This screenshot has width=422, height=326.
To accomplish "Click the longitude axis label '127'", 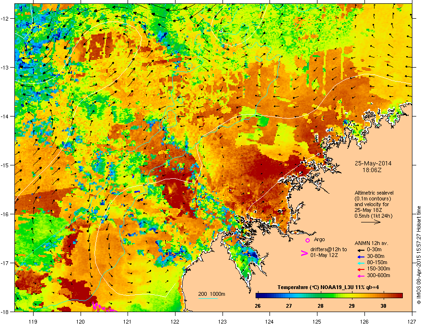I will (x=412, y=321).
